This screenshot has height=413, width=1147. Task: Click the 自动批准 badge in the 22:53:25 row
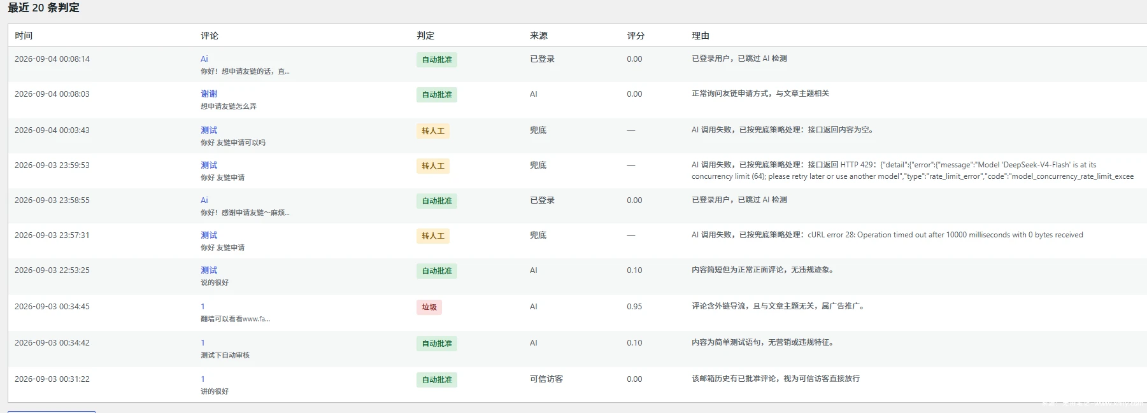437,271
